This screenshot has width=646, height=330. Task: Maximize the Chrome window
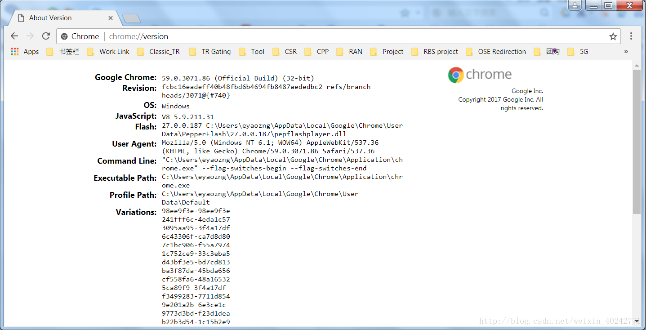(608, 5)
